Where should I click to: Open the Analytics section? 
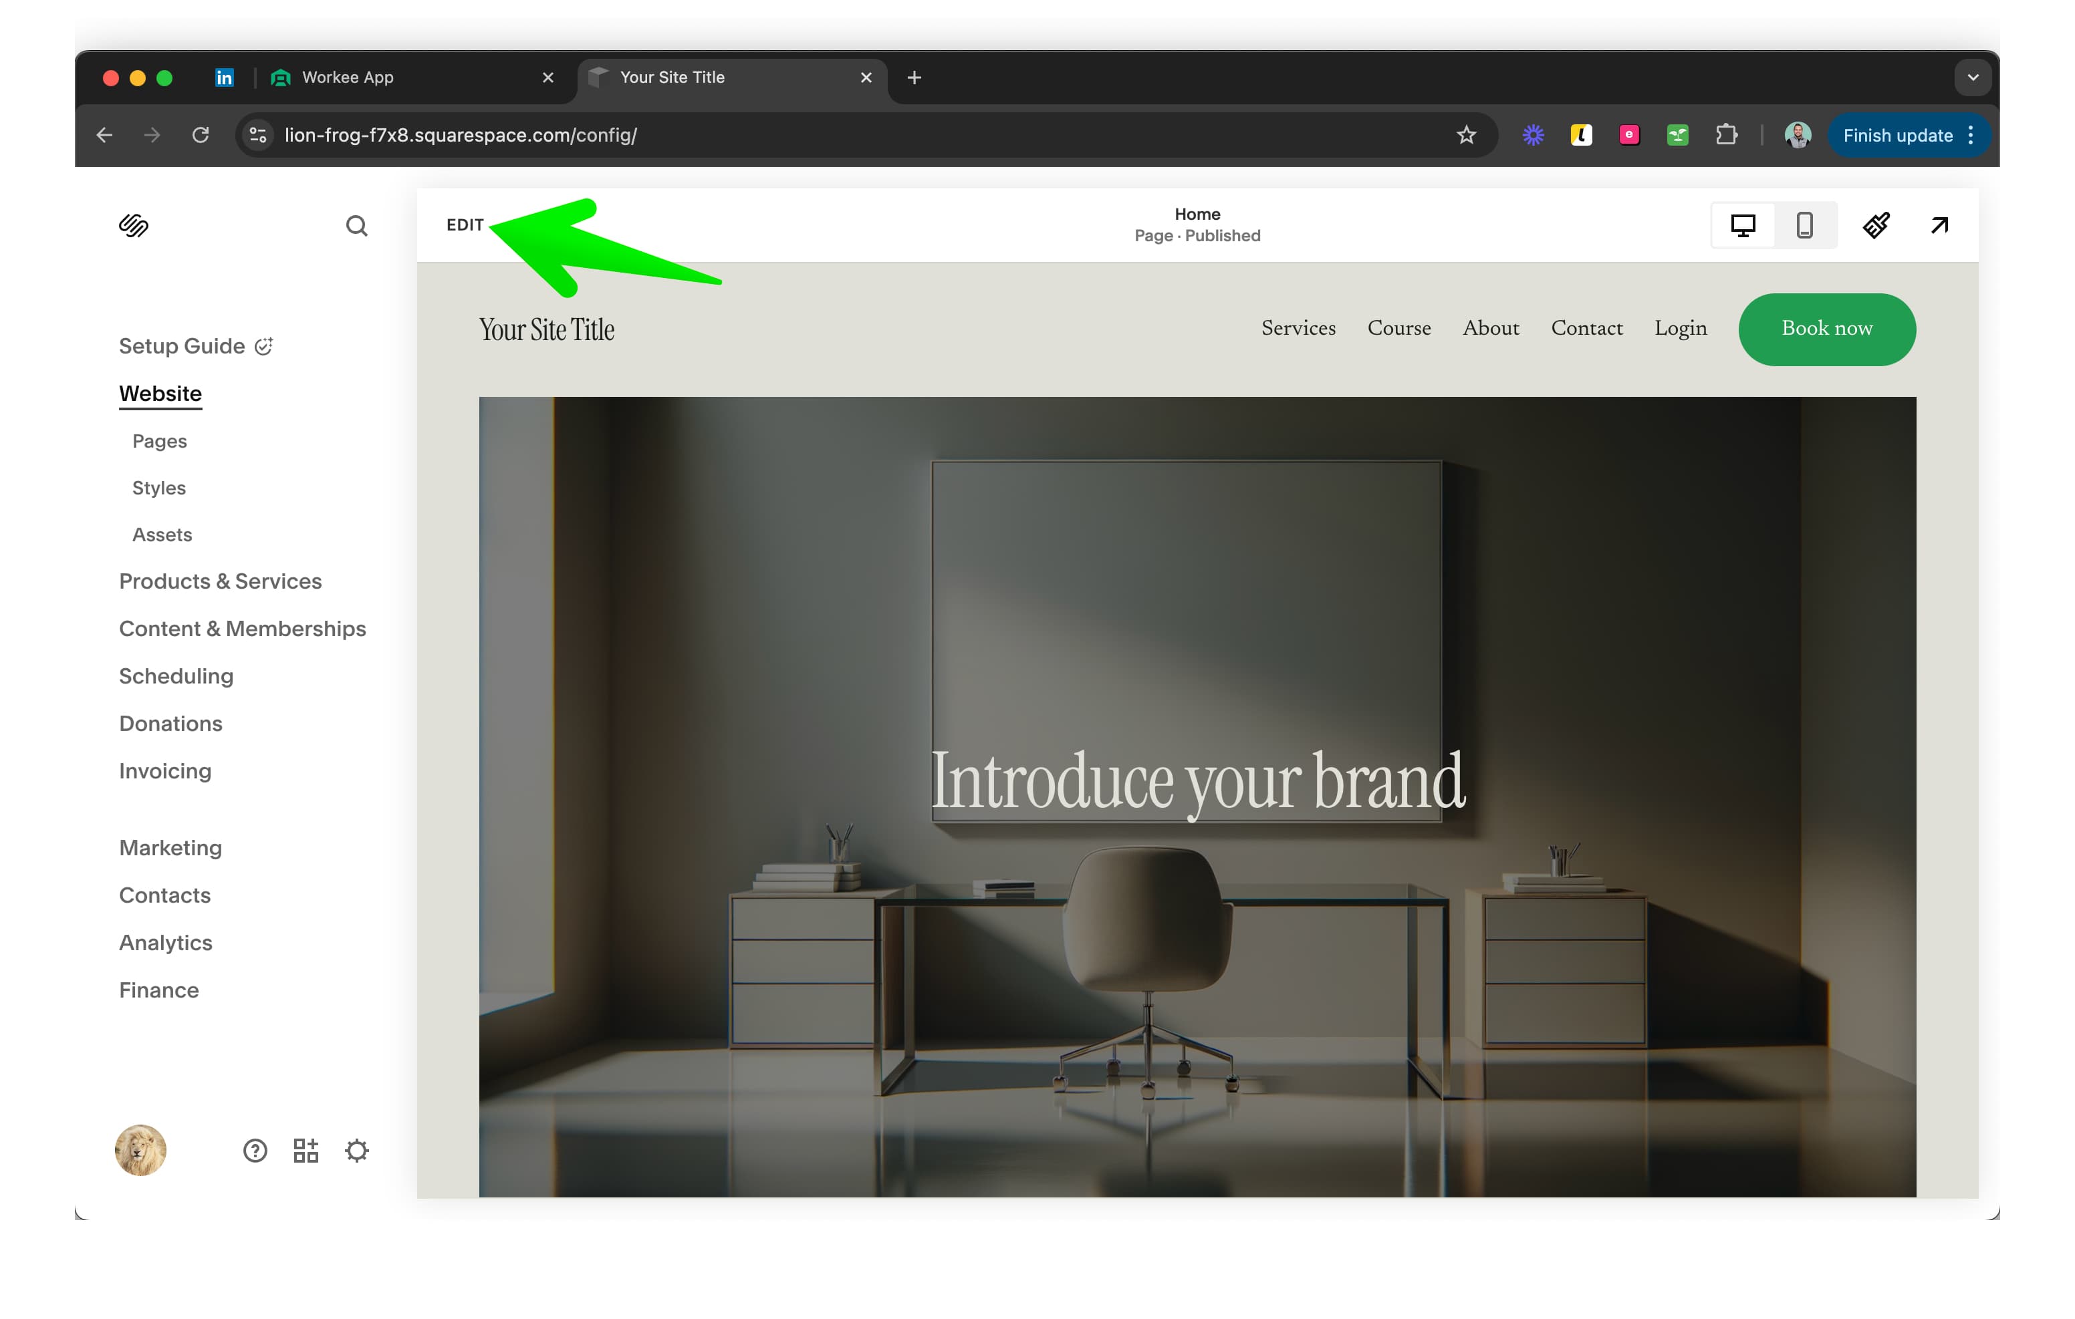coord(165,943)
